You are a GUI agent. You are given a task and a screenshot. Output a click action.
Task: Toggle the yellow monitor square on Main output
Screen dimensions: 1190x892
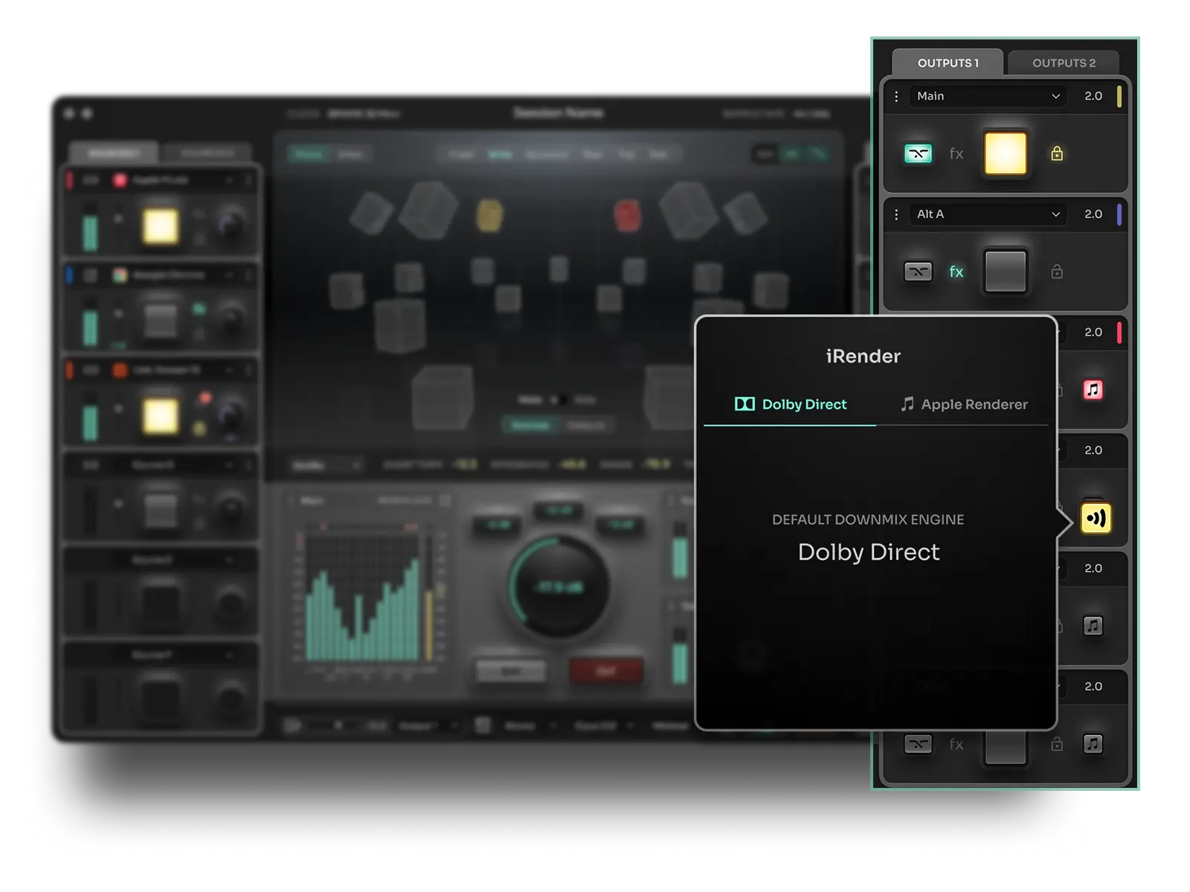tap(1006, 154)
